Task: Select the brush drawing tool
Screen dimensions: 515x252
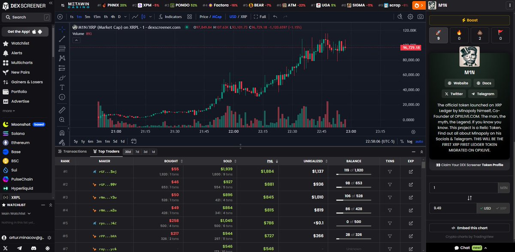Action: tap(62, 77)
